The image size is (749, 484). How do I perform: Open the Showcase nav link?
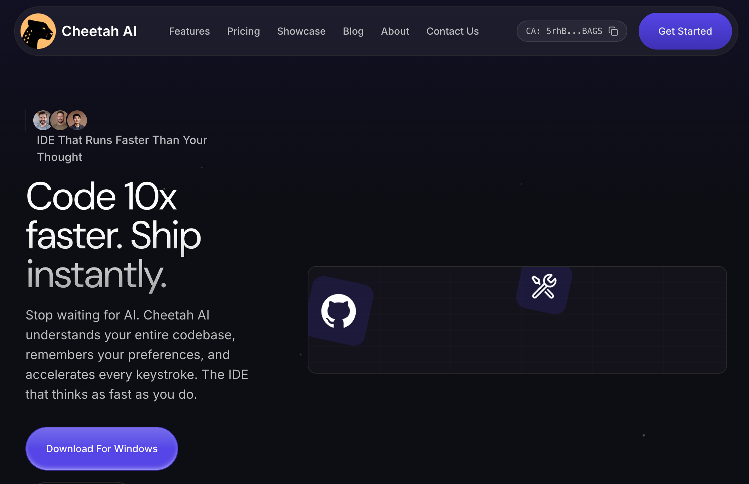tap(301, 31)
